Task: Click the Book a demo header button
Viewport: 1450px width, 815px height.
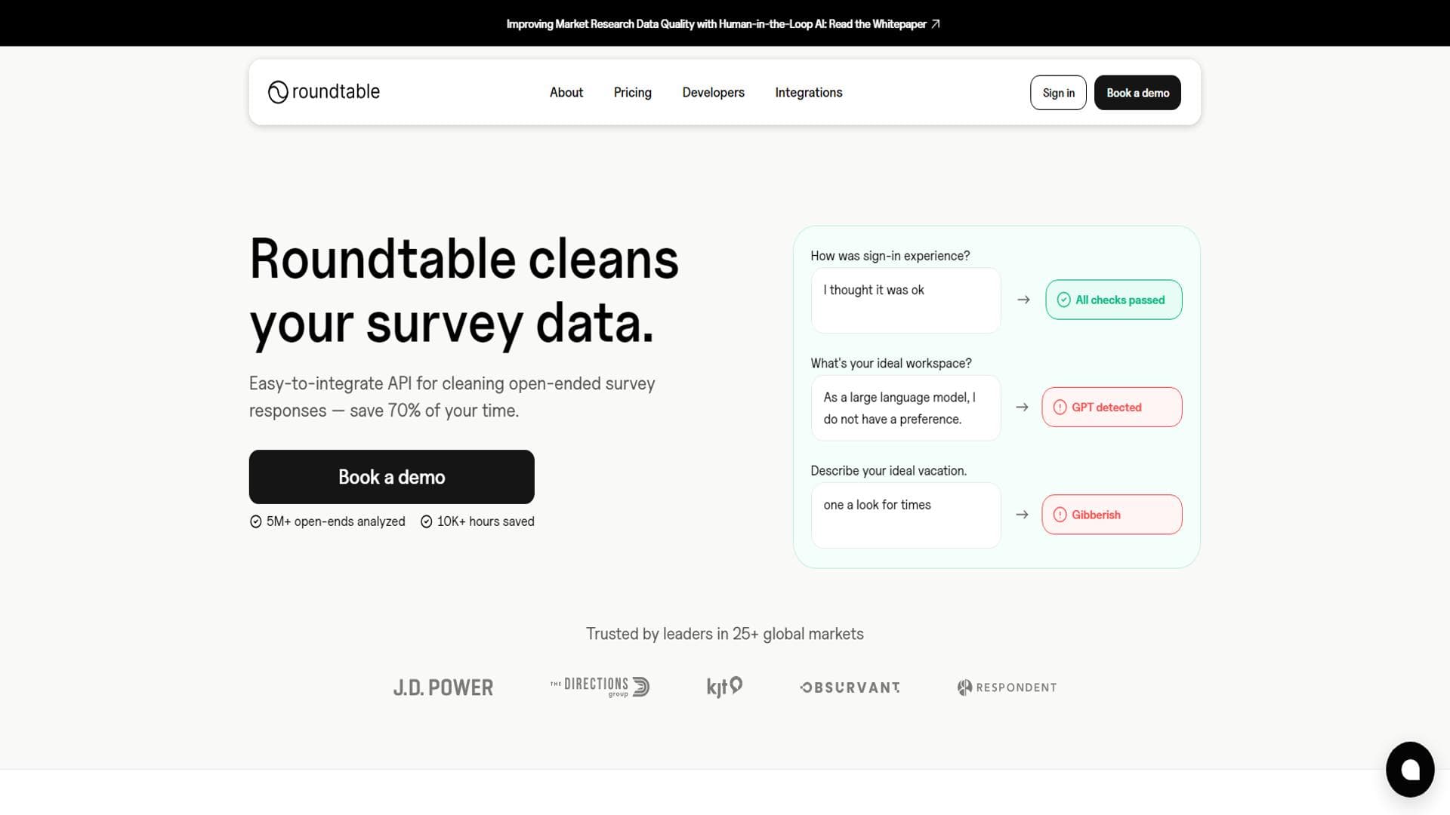Action: pyautogui.click(x=1137, y=93)
